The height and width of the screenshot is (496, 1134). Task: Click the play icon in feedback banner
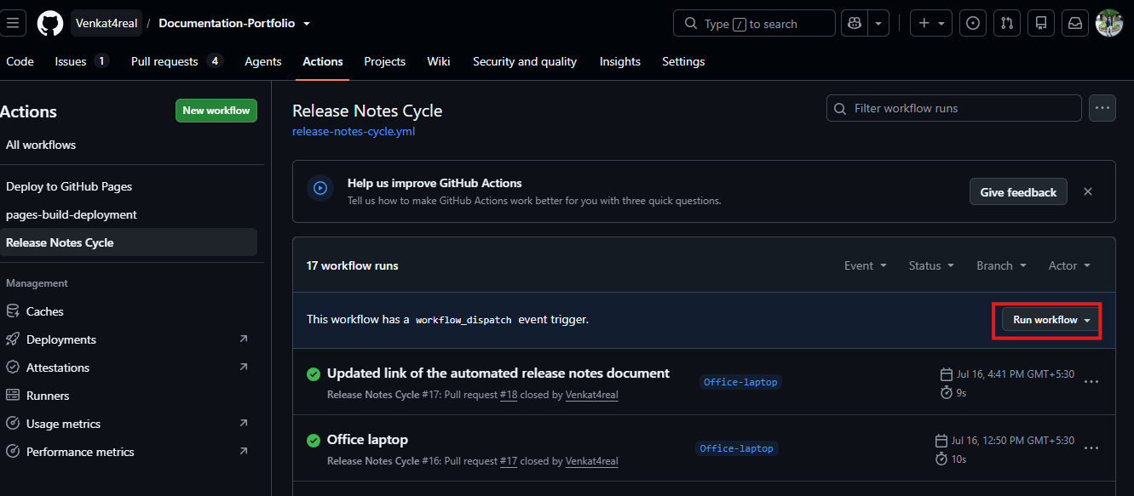(x=320, y=188)
